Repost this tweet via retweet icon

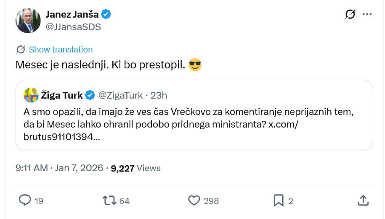point(110,201)
